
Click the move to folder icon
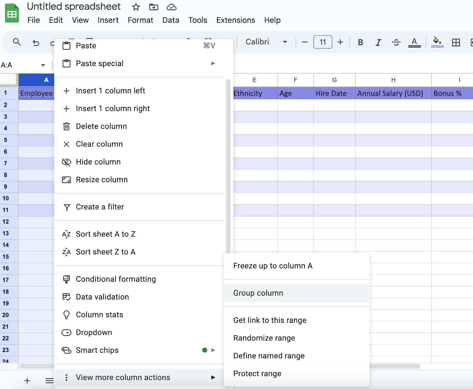click(x=153, y=7)
